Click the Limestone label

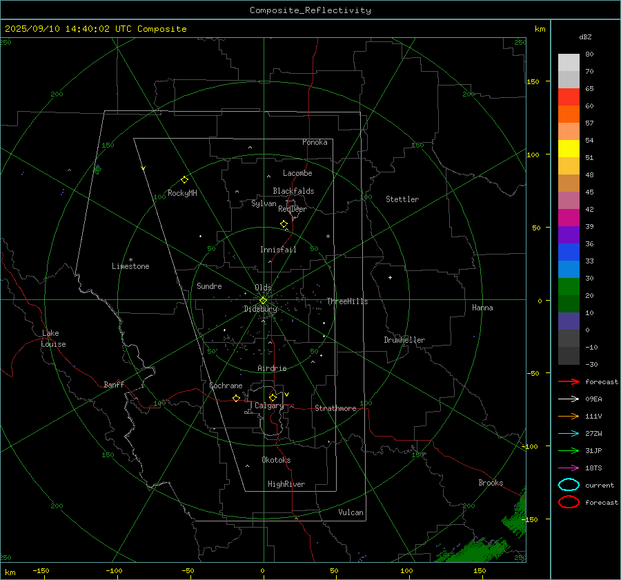click(130, 266)
